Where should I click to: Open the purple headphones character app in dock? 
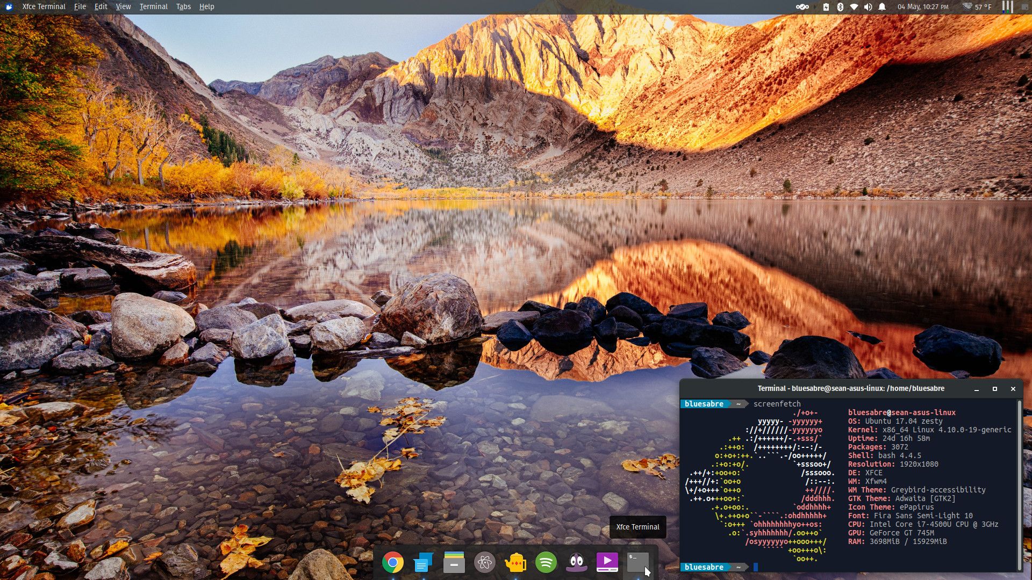pyautogui.click(x=577, y=562)
